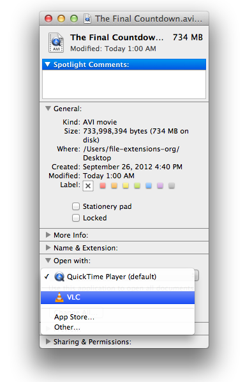
Task: Expand the Name & Extension section
Action: [48, 248]
